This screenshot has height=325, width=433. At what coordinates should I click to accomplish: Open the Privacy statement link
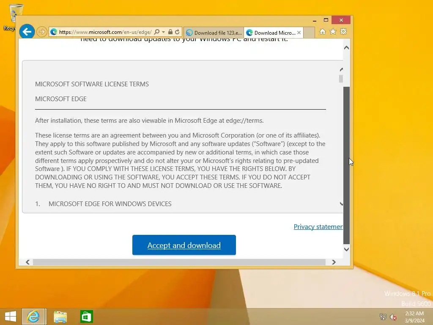(318, 227)
